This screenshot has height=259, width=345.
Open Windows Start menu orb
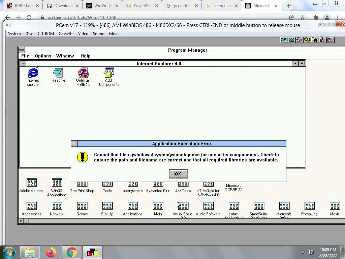[9, 252]
